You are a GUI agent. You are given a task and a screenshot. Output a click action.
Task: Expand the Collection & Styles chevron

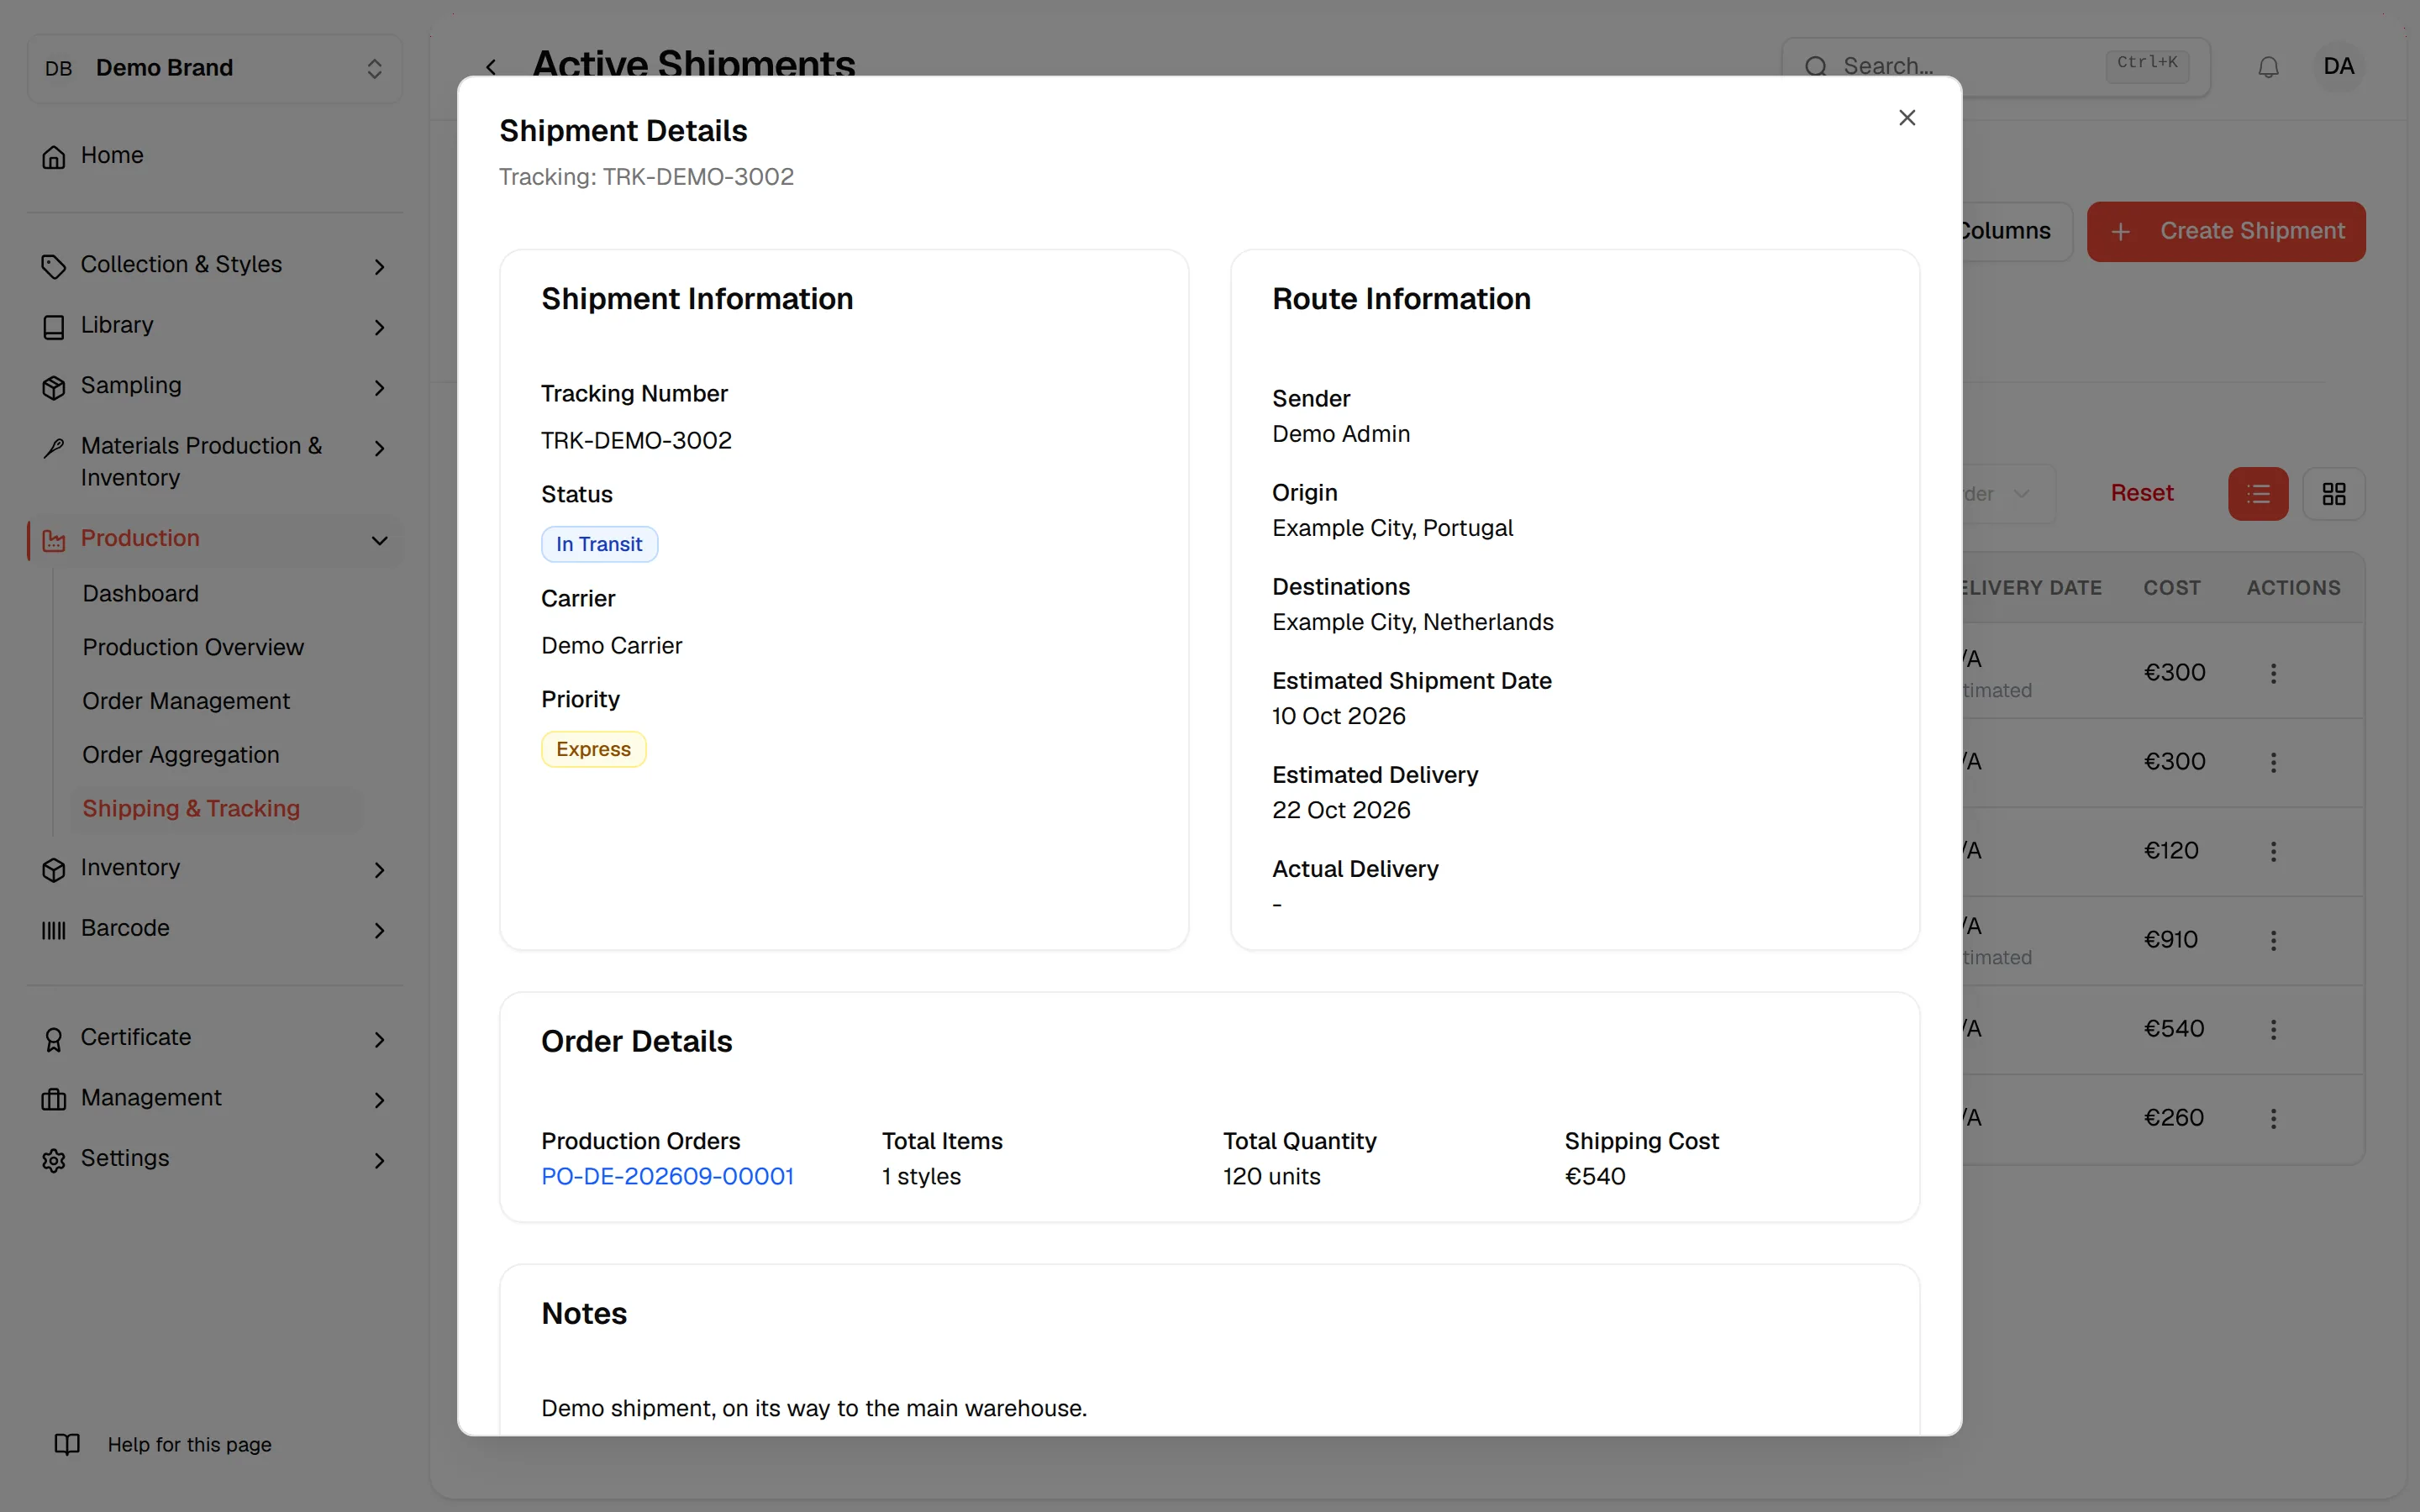tap(379, 266)
